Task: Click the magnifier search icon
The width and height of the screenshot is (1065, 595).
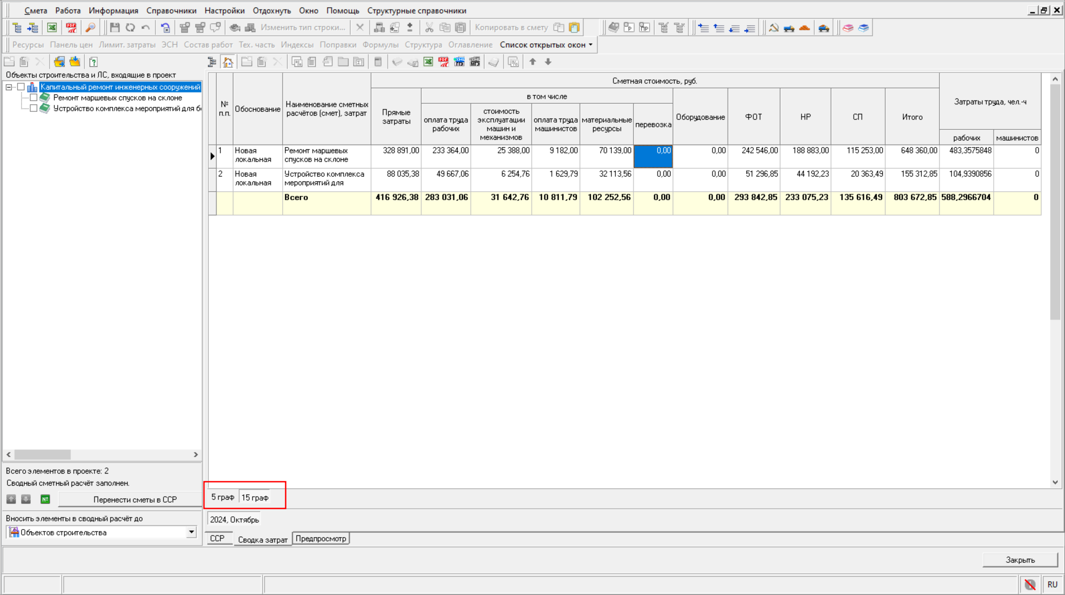Action: click(90, 28)
